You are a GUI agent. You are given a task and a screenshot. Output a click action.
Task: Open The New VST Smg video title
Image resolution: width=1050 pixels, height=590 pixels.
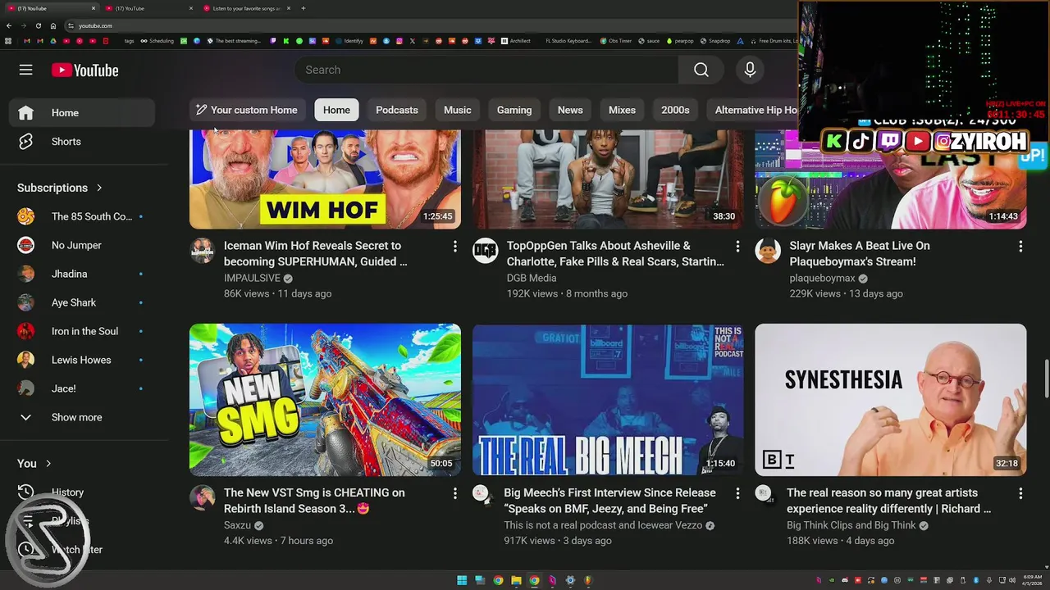tap(314, 501)
